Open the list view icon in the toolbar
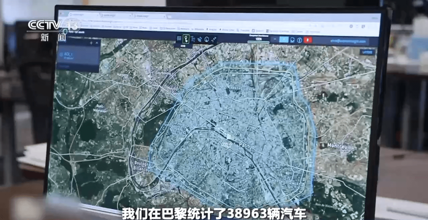 179,39
